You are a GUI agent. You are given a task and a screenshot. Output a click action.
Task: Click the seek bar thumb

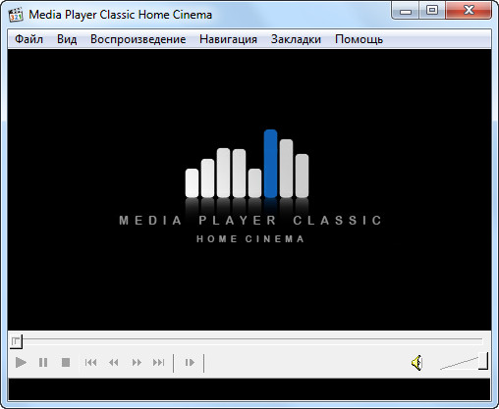click(x=16, y=341)
